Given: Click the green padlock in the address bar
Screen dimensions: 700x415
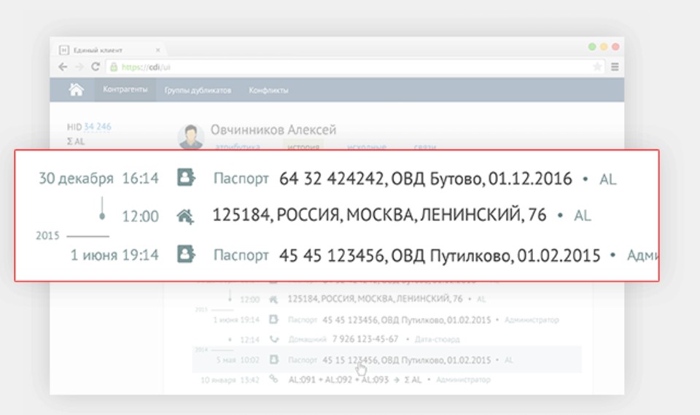Looking at the screenshot, I should tap(114, 67).
